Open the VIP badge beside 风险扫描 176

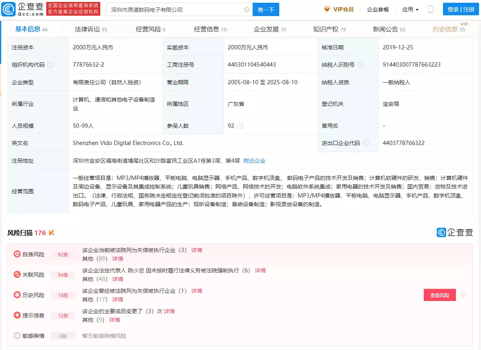tap(52, 233)
